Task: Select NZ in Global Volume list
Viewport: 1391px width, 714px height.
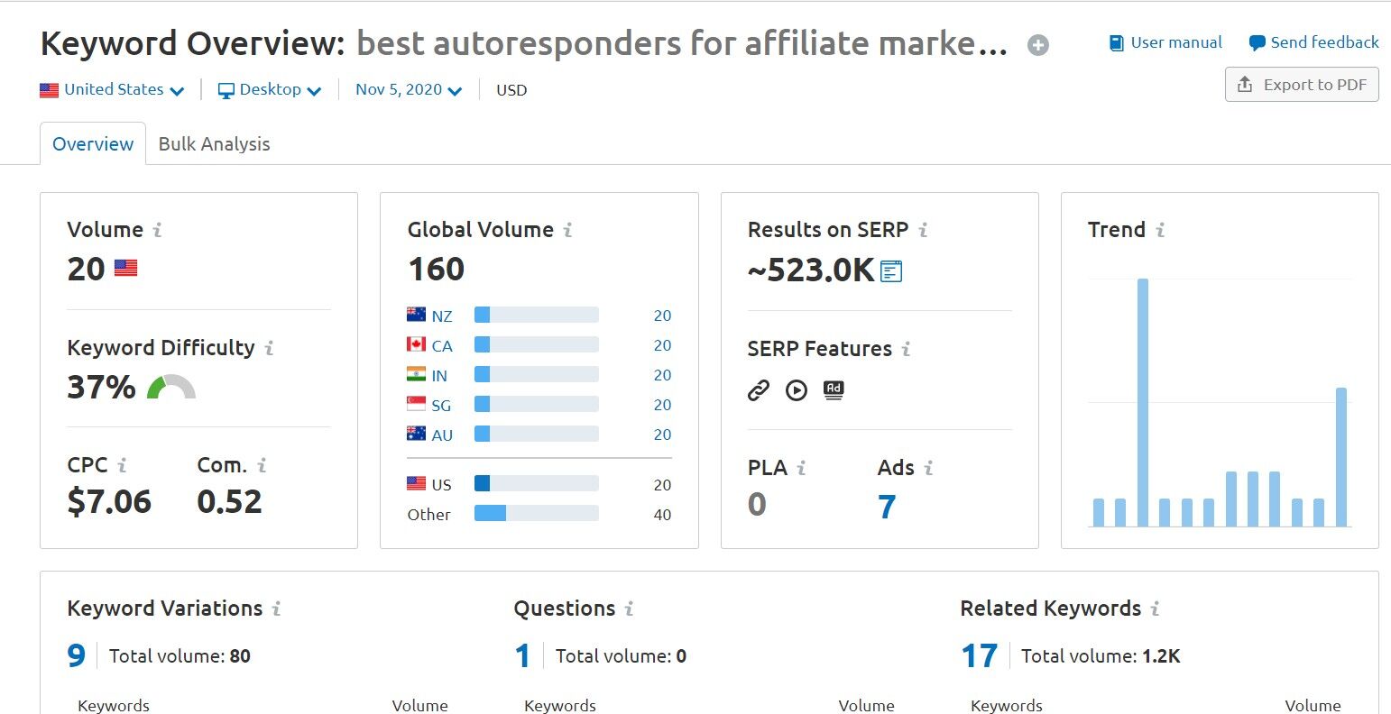Action: (x=442, y=316)
